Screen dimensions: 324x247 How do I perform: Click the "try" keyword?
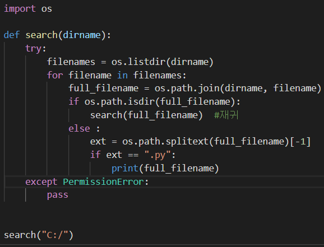pos(34,49)
